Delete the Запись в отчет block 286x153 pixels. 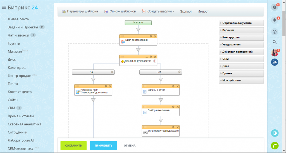[178, 86]
